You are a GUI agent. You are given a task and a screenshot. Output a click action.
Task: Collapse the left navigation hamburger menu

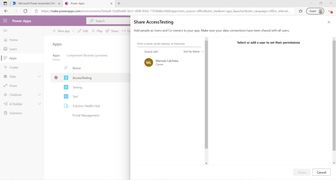(x=6, y=31)
